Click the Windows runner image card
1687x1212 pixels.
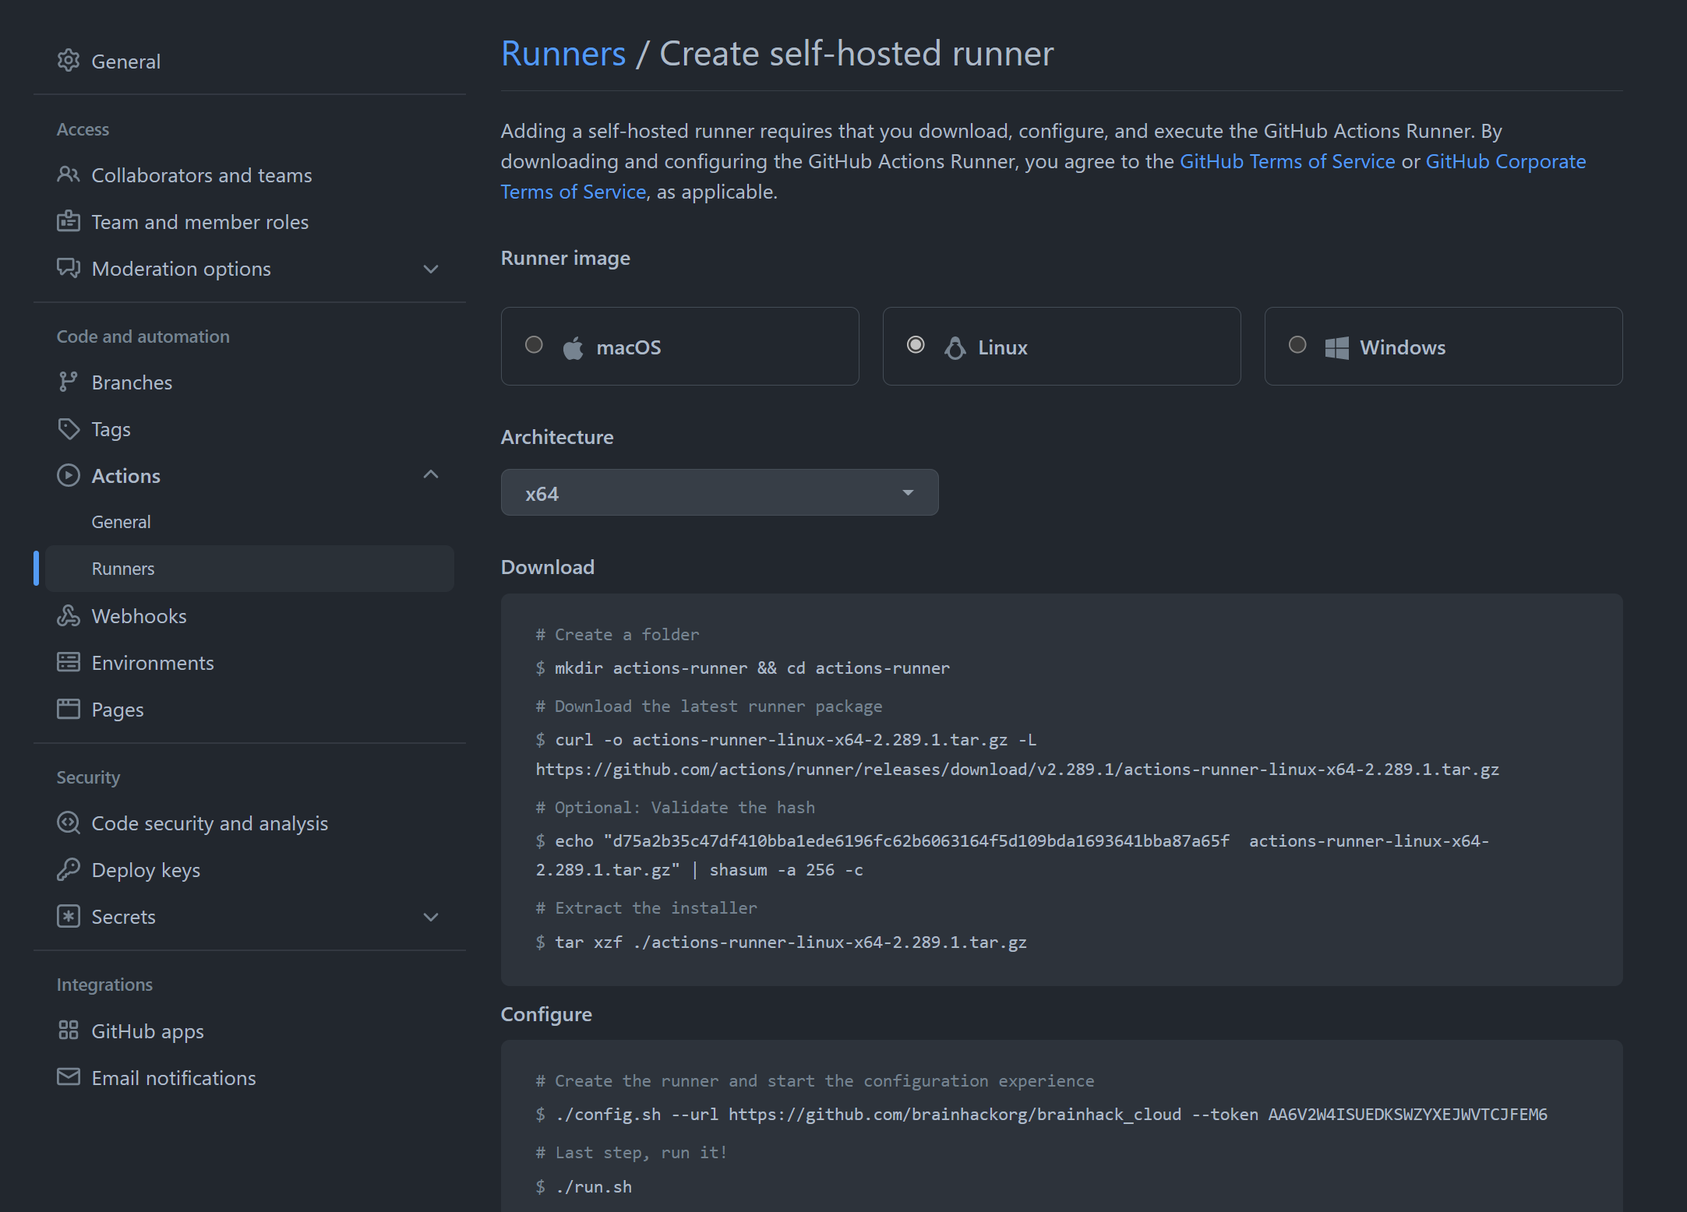[1443, 346]
